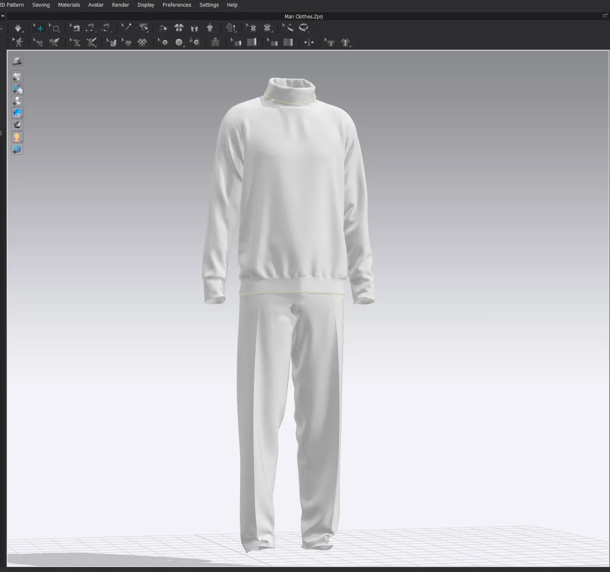This screenshot has width=610, height=572.
Task: Toggle Show Garment eye icon
Action: pos(17,77)
